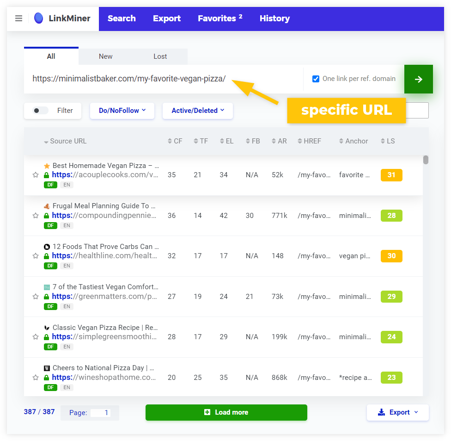Click favicon of Frugal Meal Planning Guide
Screen dimensions: 451x441
(x=47, y=206)
